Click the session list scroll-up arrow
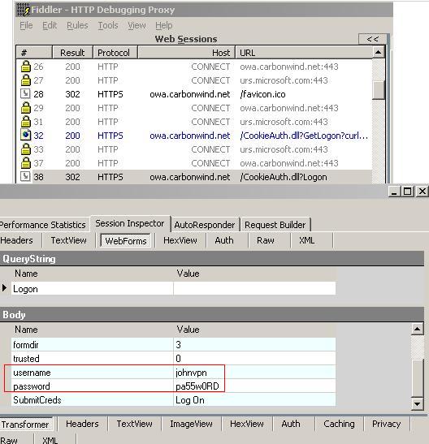Viewport: 429px width, 444px height. pyautogui.click(x=378, y=53)
